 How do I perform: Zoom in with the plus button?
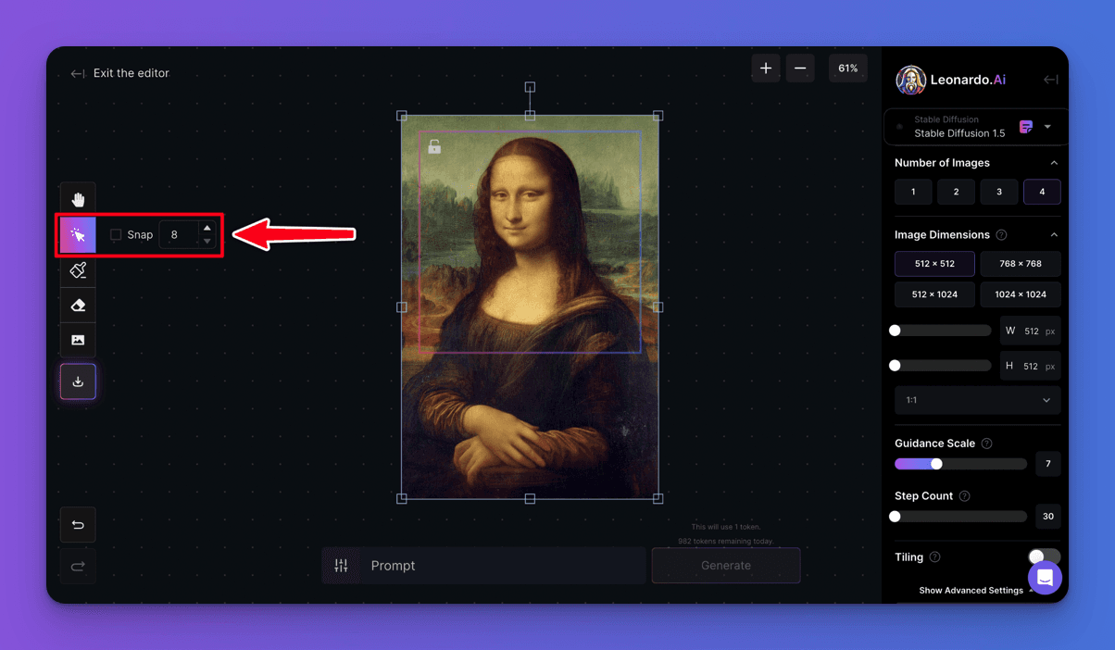(766, 69)
